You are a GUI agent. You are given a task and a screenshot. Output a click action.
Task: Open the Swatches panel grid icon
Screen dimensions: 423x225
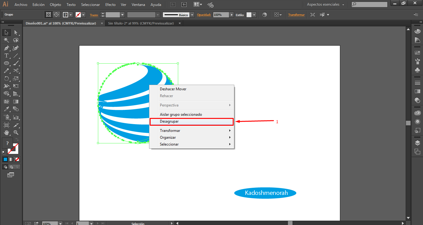(417, 52)
